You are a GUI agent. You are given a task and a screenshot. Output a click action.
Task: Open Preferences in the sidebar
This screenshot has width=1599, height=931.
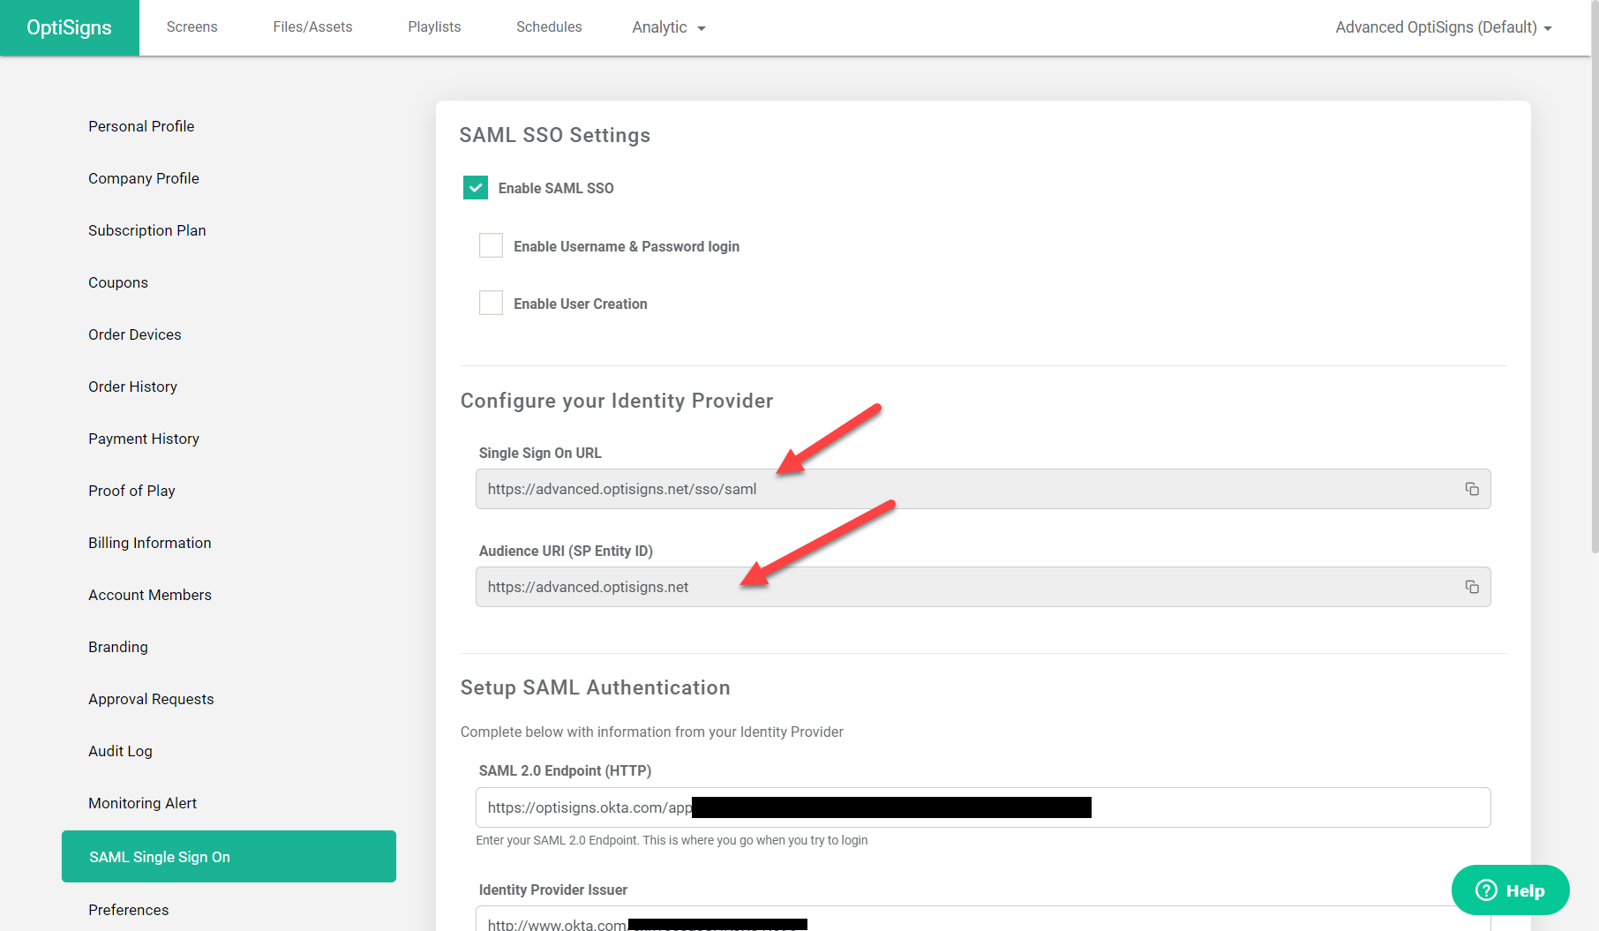128,910
